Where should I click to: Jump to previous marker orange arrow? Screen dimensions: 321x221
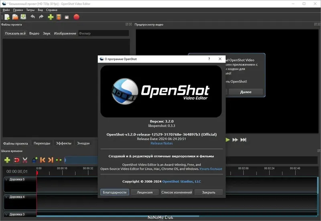pos(43,160)
